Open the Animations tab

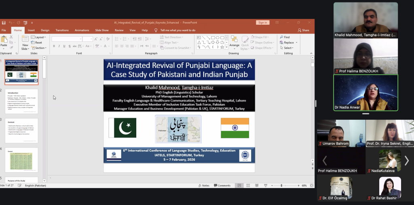(x=82, y=30)
